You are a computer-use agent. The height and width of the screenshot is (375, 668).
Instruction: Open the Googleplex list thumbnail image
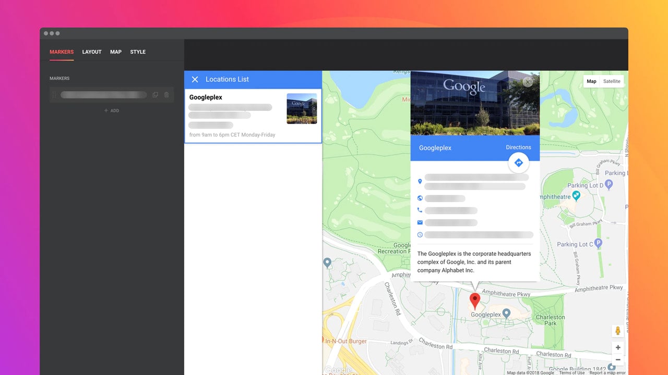click(x=302, y=108)
